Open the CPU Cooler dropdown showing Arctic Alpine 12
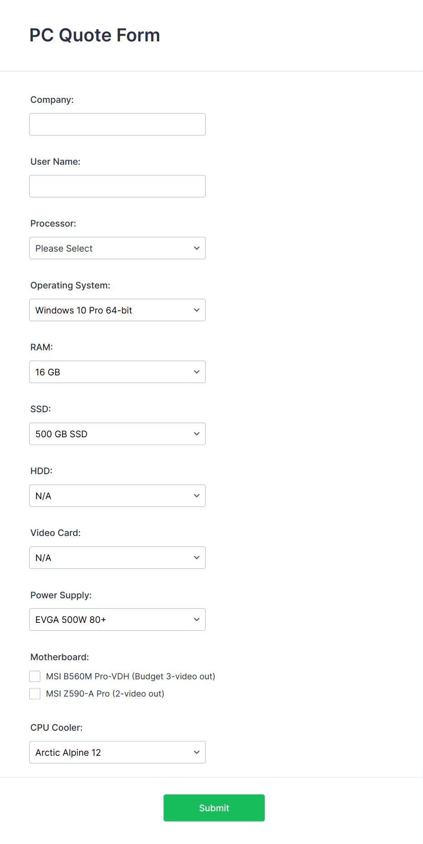423x844 pixels. tap(117, 752)
